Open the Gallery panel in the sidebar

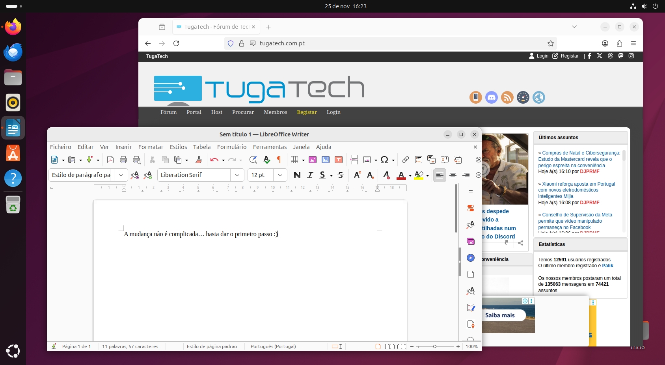[471, 241]
